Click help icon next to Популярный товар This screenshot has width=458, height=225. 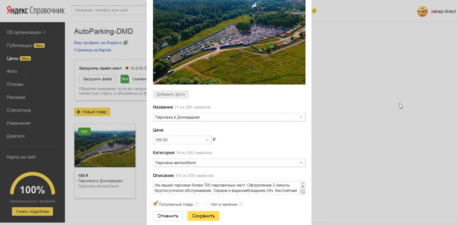197,204
